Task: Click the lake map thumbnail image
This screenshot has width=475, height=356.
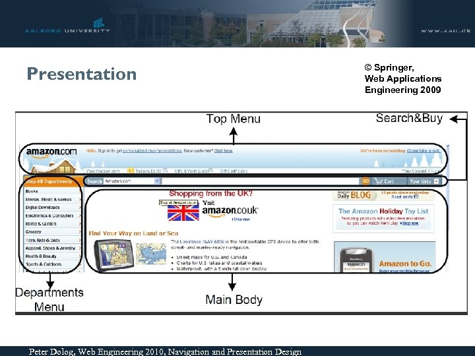Action: [151, 254]
